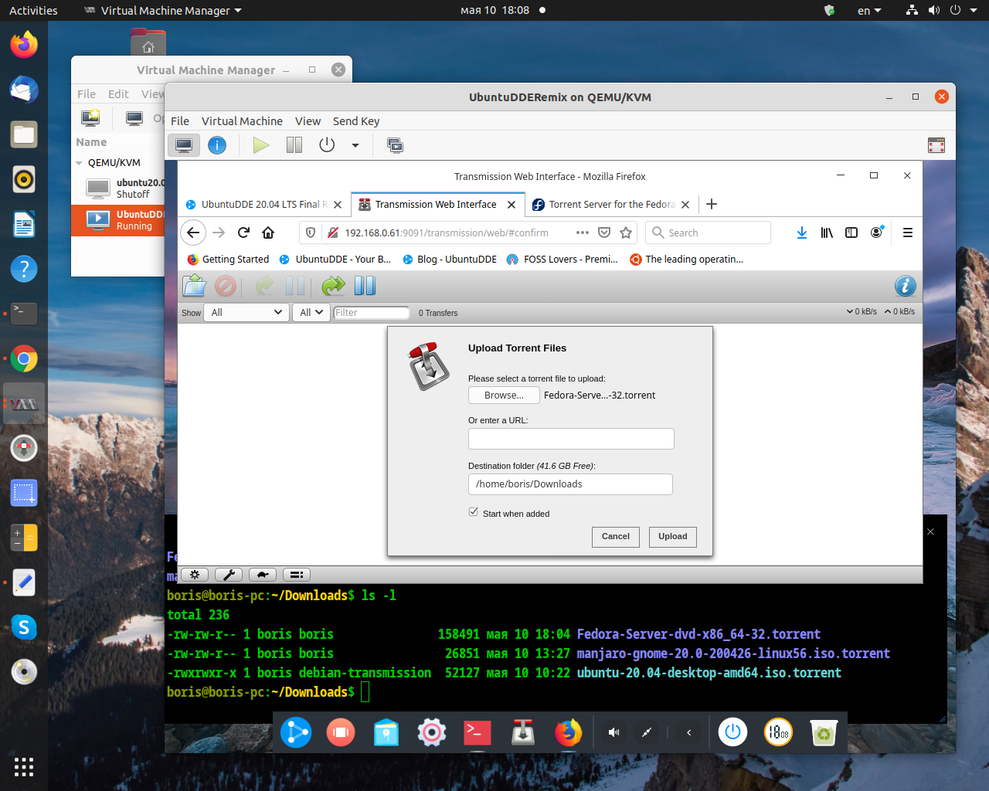Open Send Key menu
This screenshot has height=791, width=989.
point(356,121)
